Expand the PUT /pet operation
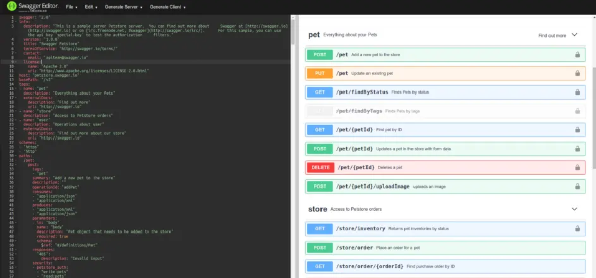The image size is (596, 278). (445, 73)
